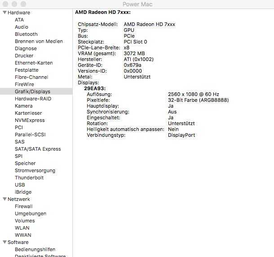Click the VRAM value 3072 MB
The width and height of the screenshot is (274, 257).
coord(134,53)
